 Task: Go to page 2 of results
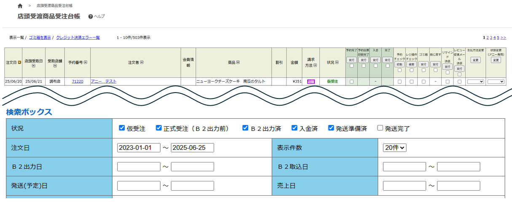(488, 37)
